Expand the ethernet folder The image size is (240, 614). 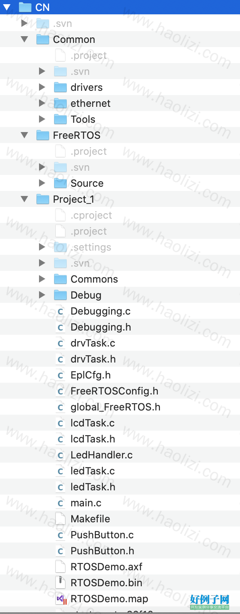pyautogui.click(x=42, y=103)
